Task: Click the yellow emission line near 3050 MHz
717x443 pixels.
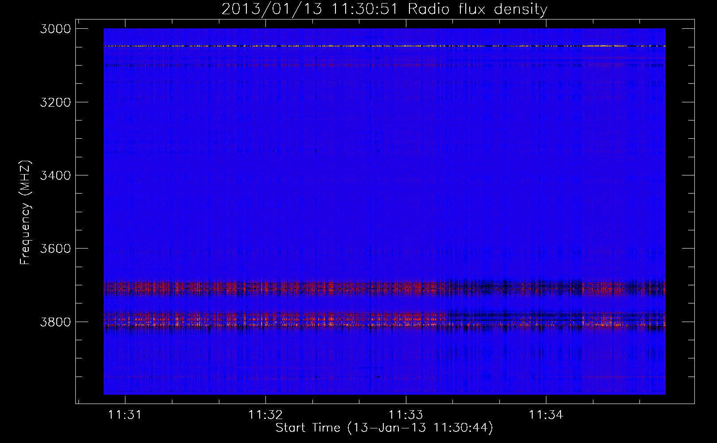Action: pyautogui.click(x=384, y=46)
